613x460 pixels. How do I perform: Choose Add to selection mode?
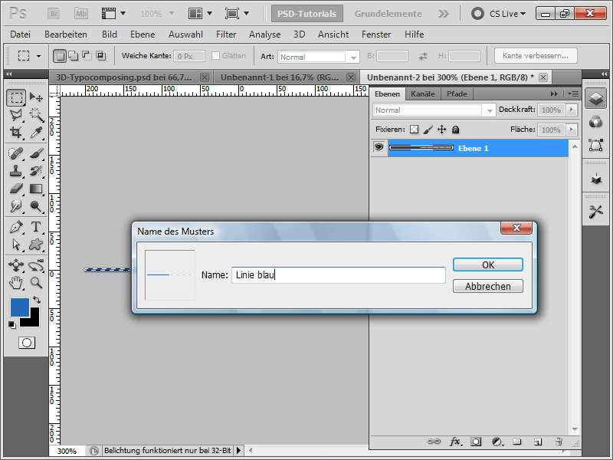click(74, 56)
